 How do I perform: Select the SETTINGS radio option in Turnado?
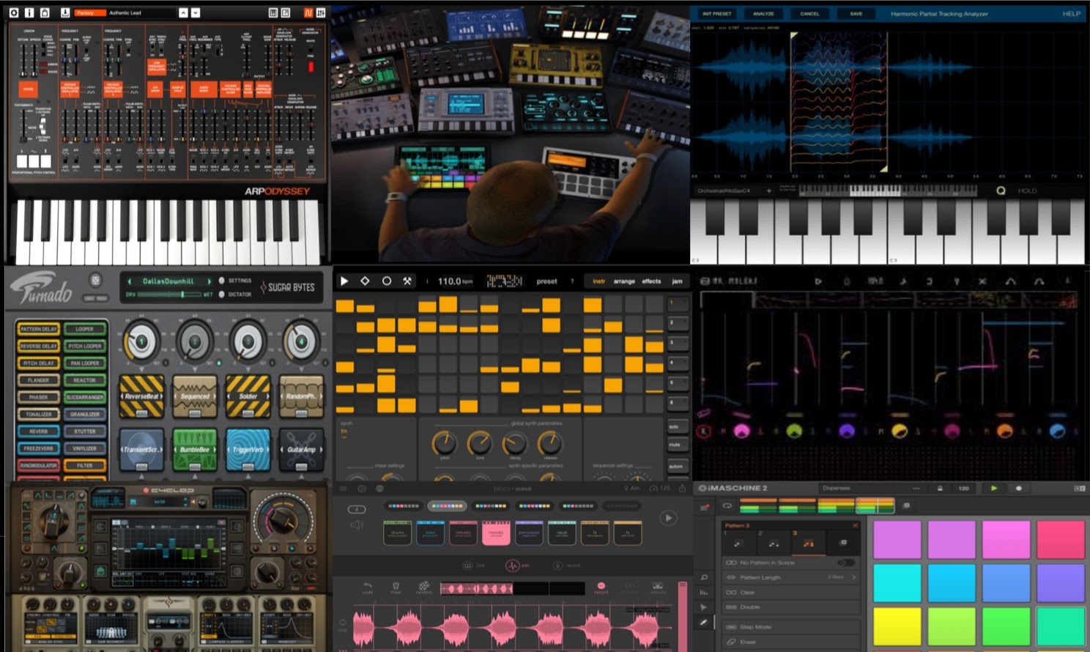(221, 281)
